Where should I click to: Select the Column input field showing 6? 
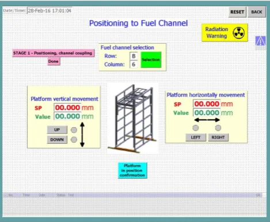point(134,64)
